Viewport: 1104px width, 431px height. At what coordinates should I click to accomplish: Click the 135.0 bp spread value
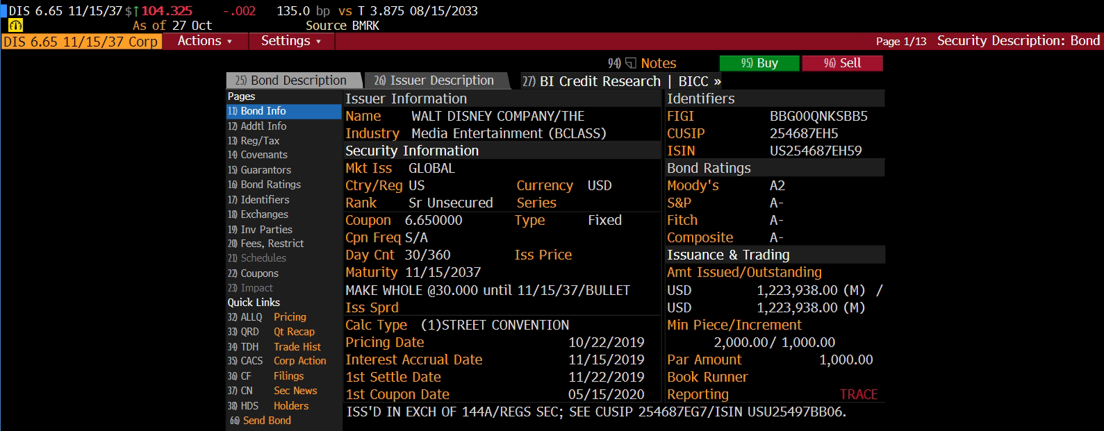pyautogui.click(x=304, y=11)
